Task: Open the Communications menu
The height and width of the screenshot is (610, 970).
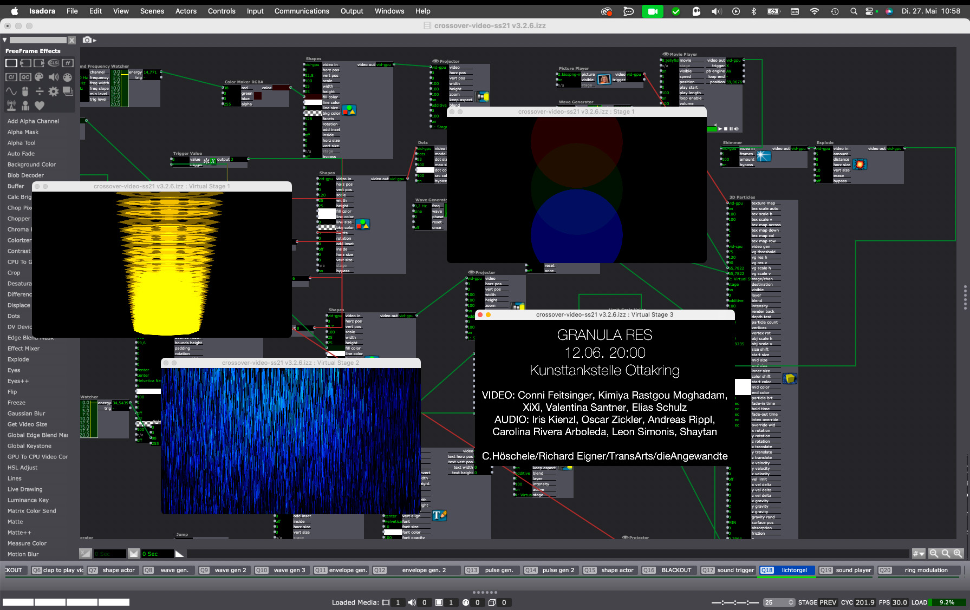Action: [302, 11]
